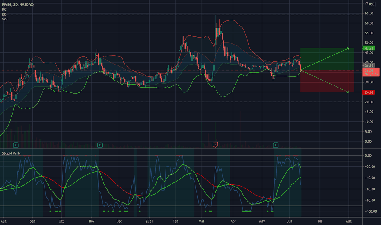Image resolution: width=381 pixels, height=225 pixels.
Task: Open the May green earnings marker
Action: click(276, 145)
